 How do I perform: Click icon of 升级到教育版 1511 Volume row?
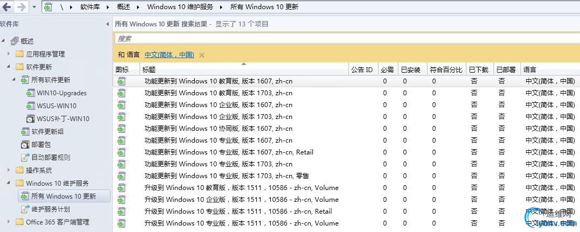tap(122, 188)
